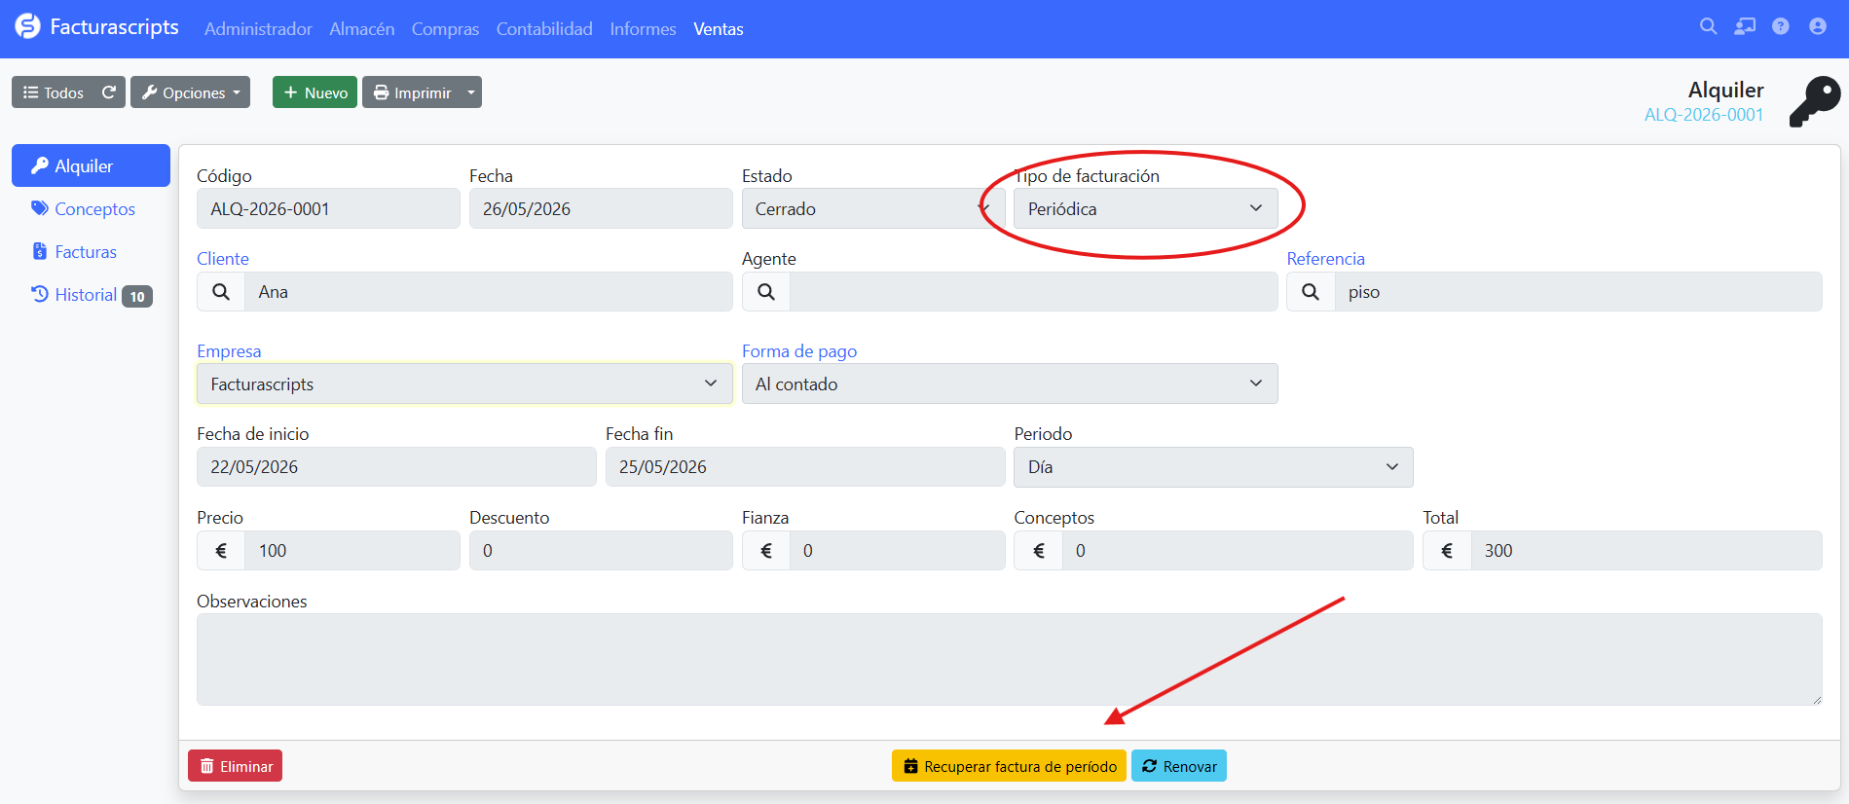Open the Forma de pago dropdown
Screen dimensions: 1849x804
[1010, 384]
